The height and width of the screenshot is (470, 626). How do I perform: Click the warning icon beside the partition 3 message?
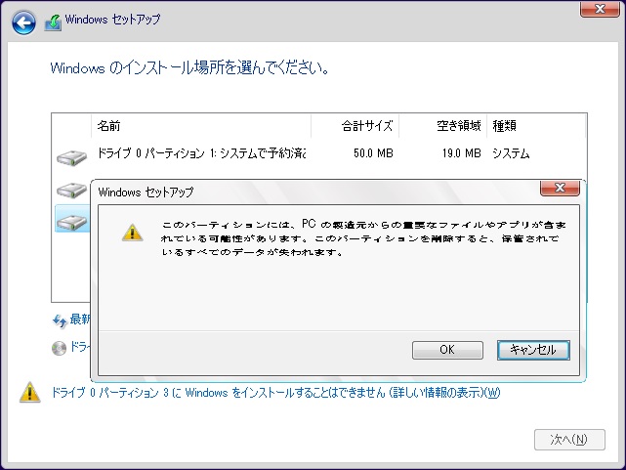tap(30, 392)
